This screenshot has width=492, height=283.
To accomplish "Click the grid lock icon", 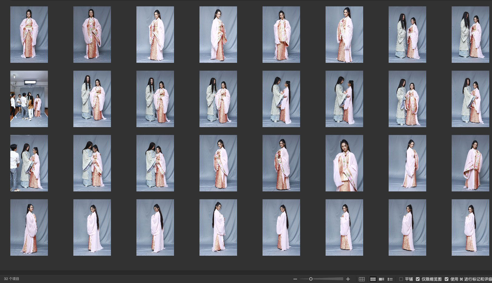I will pyautogui.click(x=362, y=279).
